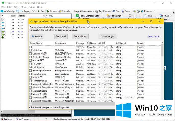Check the HP Smart checkbox
This screenshot has width=175, height=121.
pyautogui.click(x=30, y=64)
